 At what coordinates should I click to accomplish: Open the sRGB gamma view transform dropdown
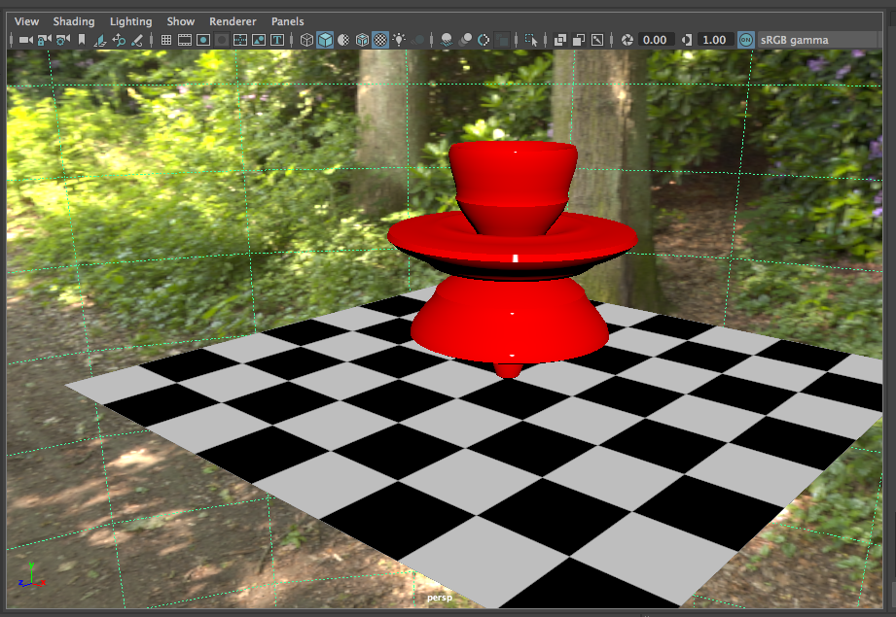(x=819, y=40)
